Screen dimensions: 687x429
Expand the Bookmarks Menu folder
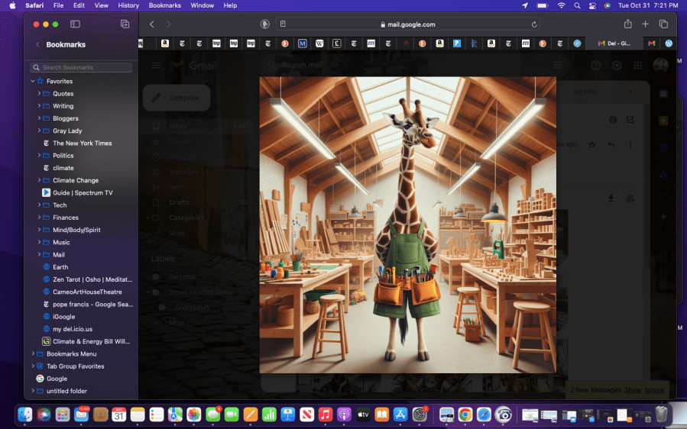(33, 354)
